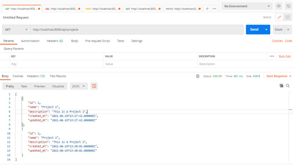Switch to Visualize response view
The height and width of the screenshot is (165, 293).
click(x=58, y=86)
